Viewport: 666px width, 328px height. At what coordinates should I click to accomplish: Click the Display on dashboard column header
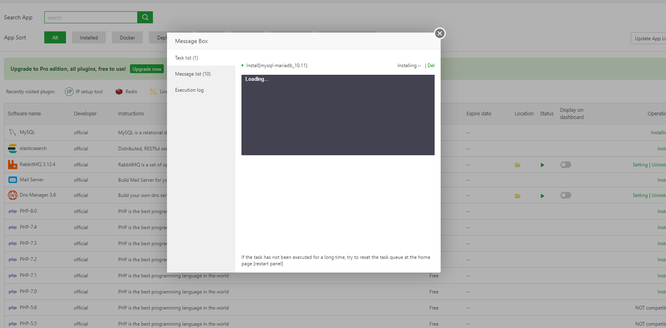(572, 114)
